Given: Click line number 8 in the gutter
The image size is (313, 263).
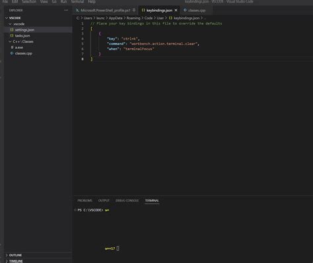Looking at the screenshot, I should (83, 59).
